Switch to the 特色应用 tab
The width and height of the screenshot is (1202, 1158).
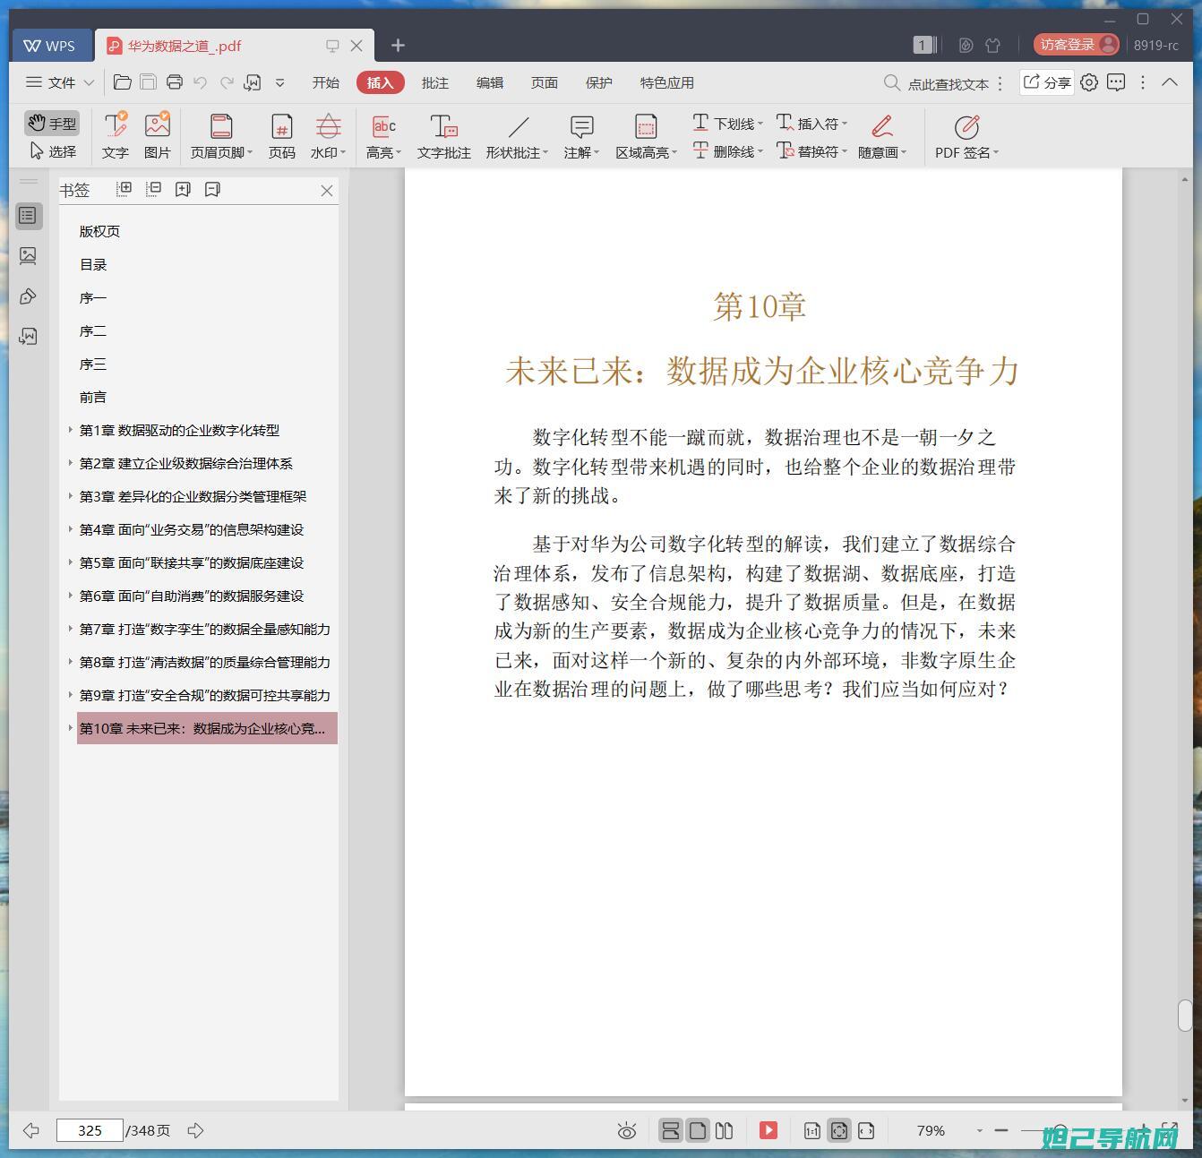pyautogui.click(x=666, y=82)
